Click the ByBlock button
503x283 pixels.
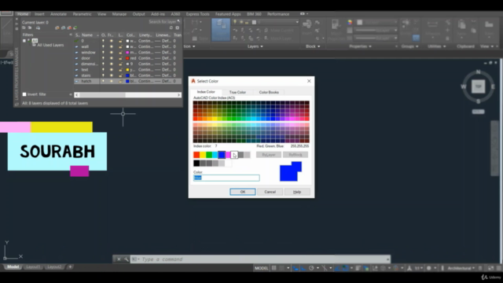point(296,155)
